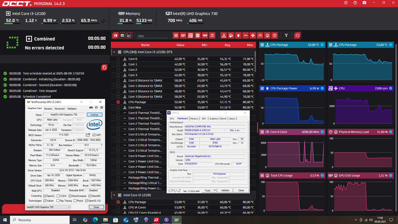Open Microsoft Edge from the taskbar
The height and width of the screenshot is (224, 398).
(95, 220)
